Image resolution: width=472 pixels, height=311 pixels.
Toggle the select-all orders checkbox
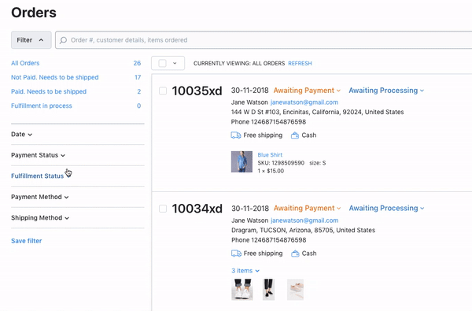[162, 63]
